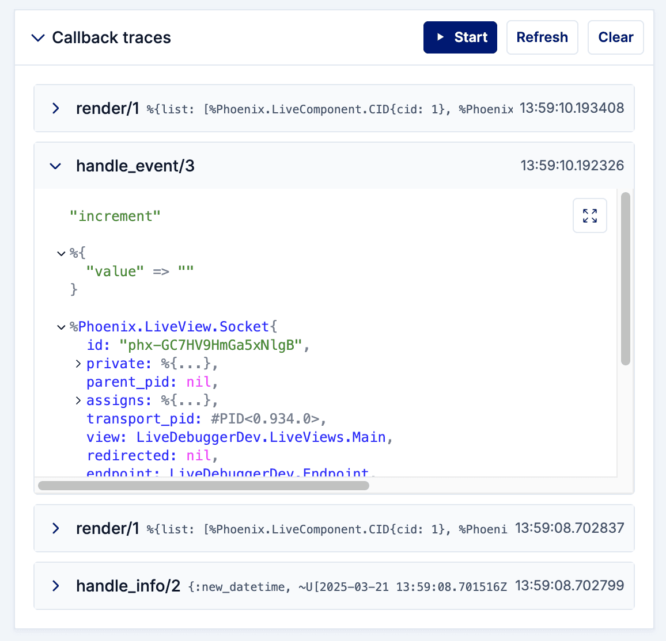Click the vertical scrollbar in trace body

[626, 279]
